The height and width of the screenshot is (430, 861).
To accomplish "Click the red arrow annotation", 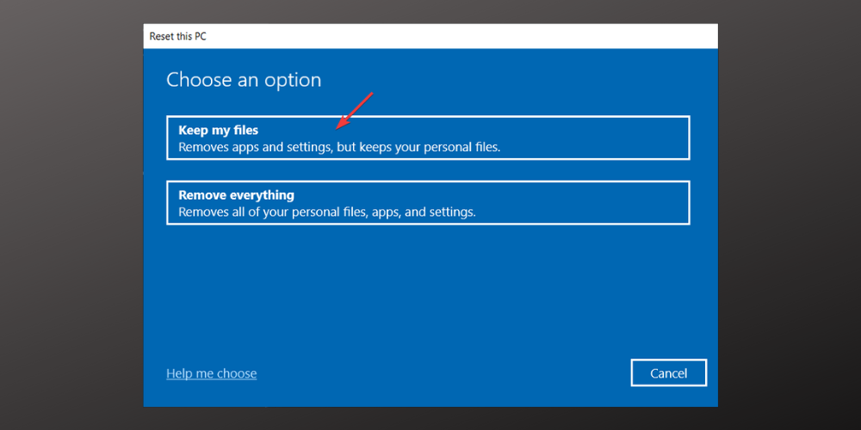I will click(355, 109).
